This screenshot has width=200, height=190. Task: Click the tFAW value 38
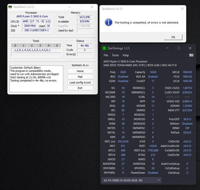click(123, 124)
